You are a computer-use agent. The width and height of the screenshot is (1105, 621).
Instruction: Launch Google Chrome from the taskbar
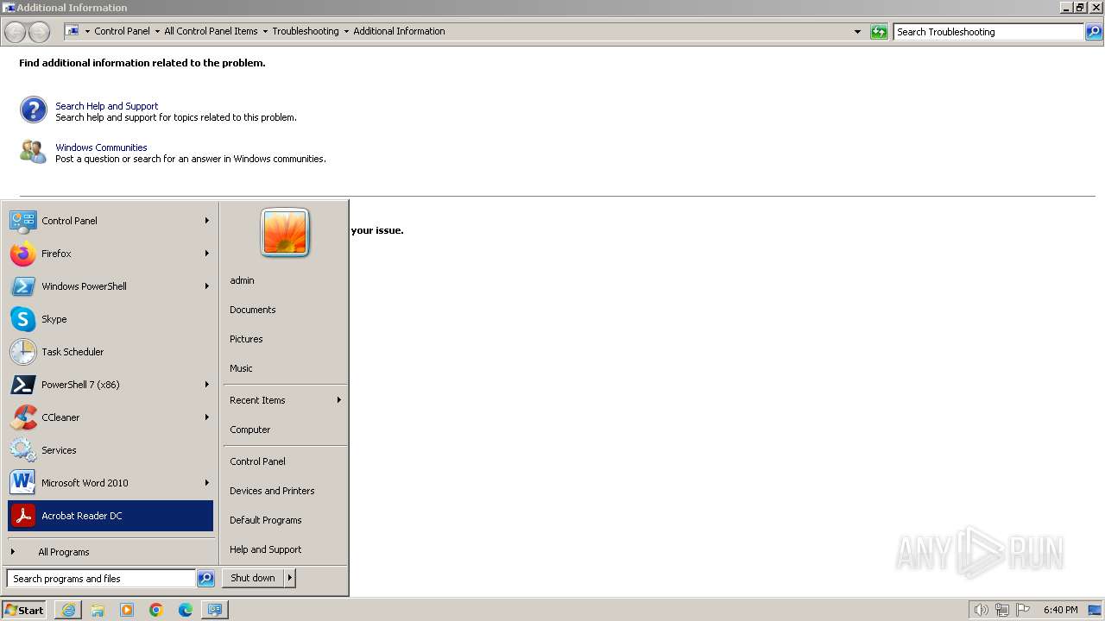pyautogui.click(x=156, y=610)
